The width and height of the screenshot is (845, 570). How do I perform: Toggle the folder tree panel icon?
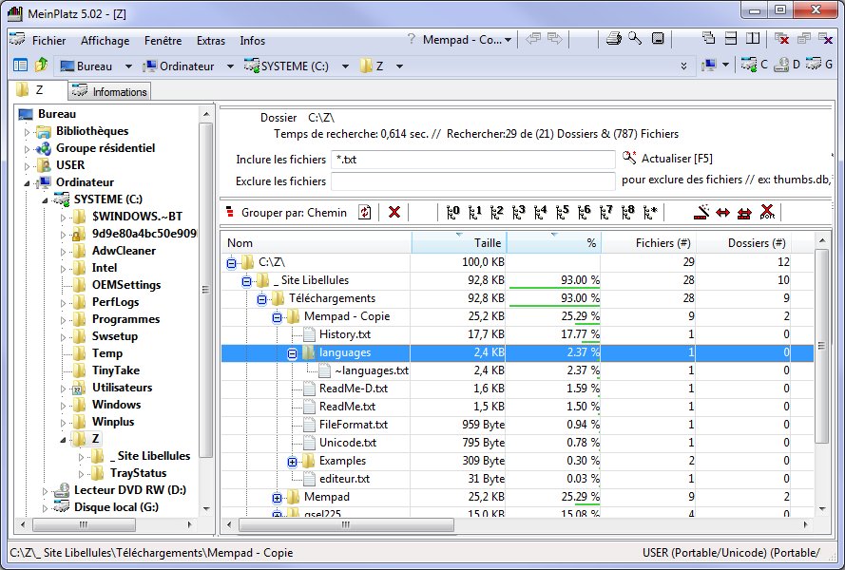click(21, 66)
